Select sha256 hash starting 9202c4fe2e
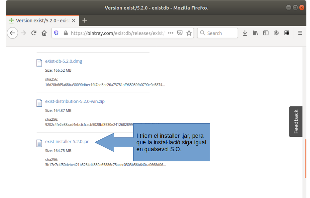Viewport: 310px width, 198px height. [x=89, y=125]
